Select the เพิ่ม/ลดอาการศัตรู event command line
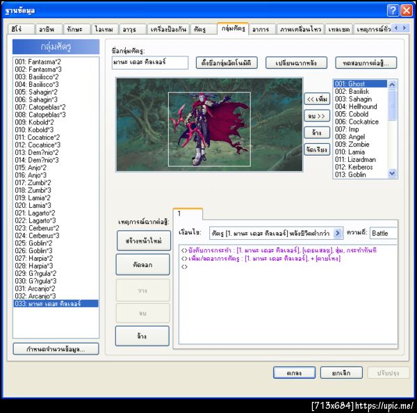The width and height of the screenshot is (417, 413). 288,258
